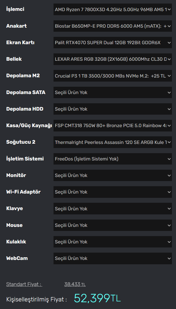The width and height of the screenshot is (176, 309).
Task: Choose a Kulaklık headset option
Action: (112, 242)
